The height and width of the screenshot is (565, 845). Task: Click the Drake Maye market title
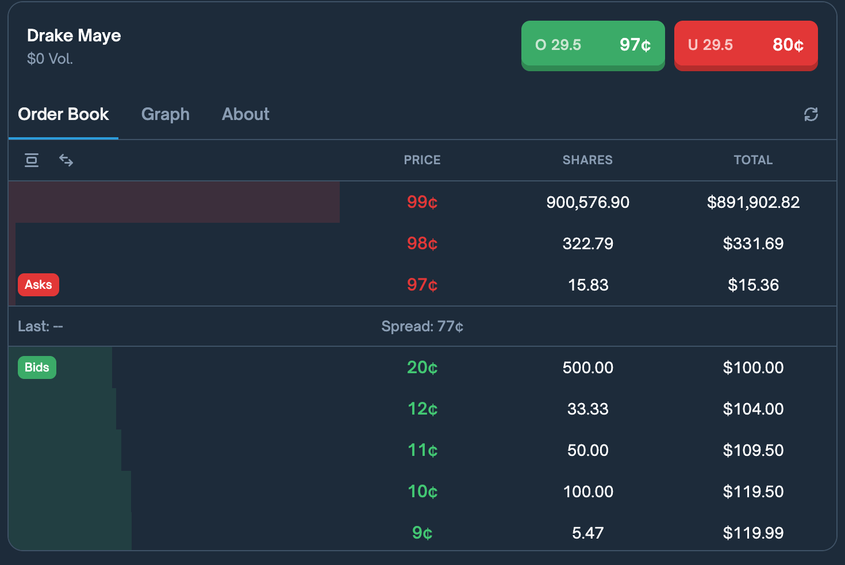coord(74,36)
